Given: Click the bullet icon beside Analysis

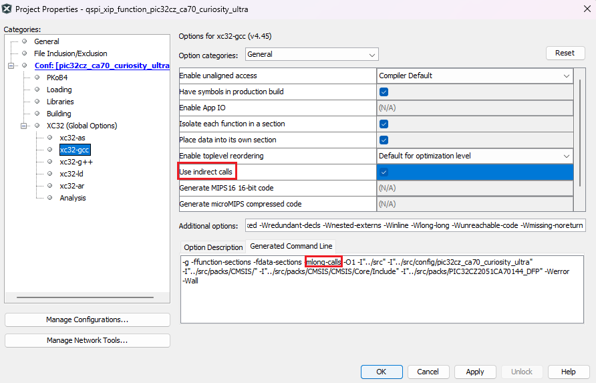Looking at the screenshot, I should pyautogui.click(x=50, y=197).
